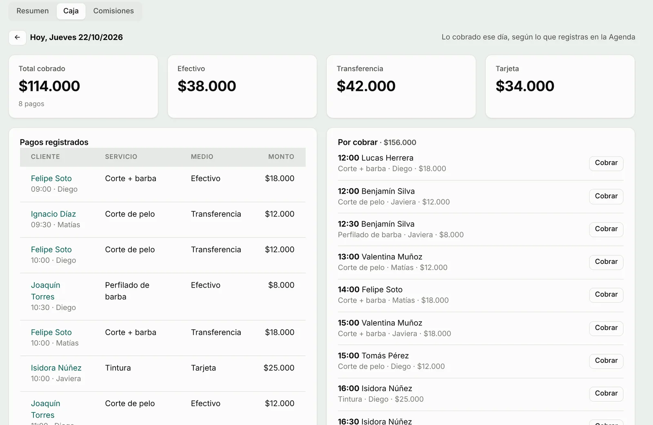This screenshot has width=653, height=425.
Task: Click the '8 pagos' label
Action: pos(31,104)
